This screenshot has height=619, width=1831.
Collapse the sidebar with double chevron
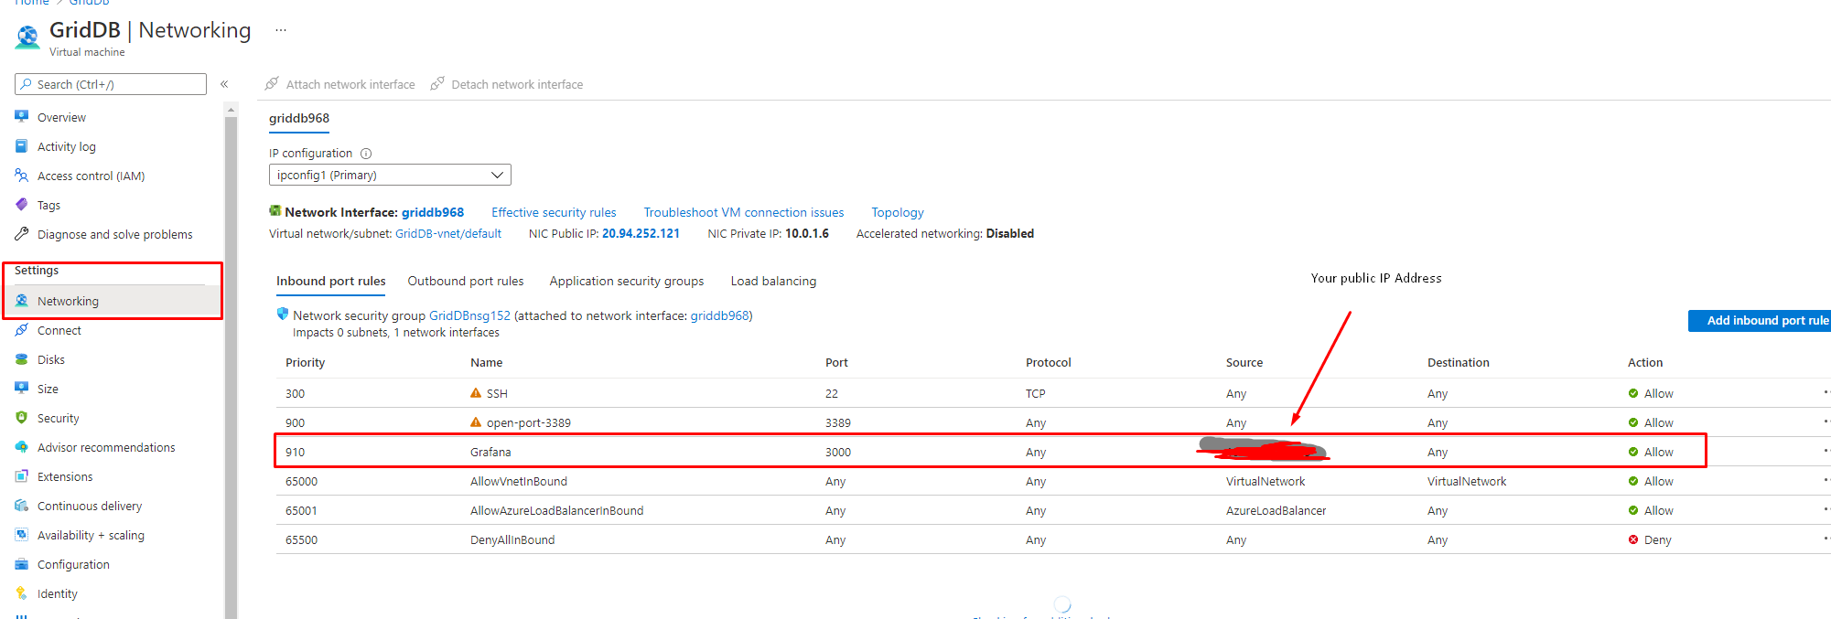coord(224,84)
